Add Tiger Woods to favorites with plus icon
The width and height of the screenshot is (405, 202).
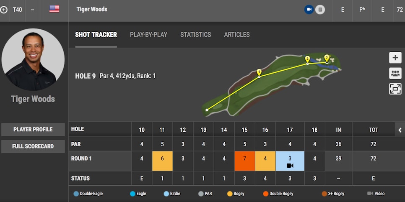tap(3, 10)
